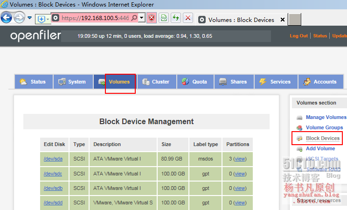
Task: Click the browser Forward arrow button
Action: point(19,18)
